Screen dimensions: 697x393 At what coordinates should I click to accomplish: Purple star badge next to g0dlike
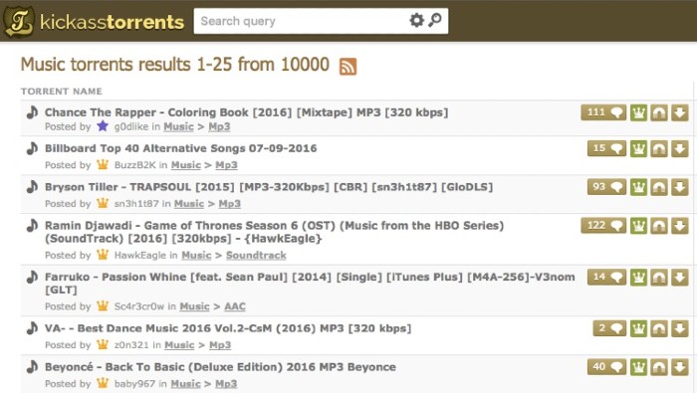pyautogui.click(x=103, y=126)
